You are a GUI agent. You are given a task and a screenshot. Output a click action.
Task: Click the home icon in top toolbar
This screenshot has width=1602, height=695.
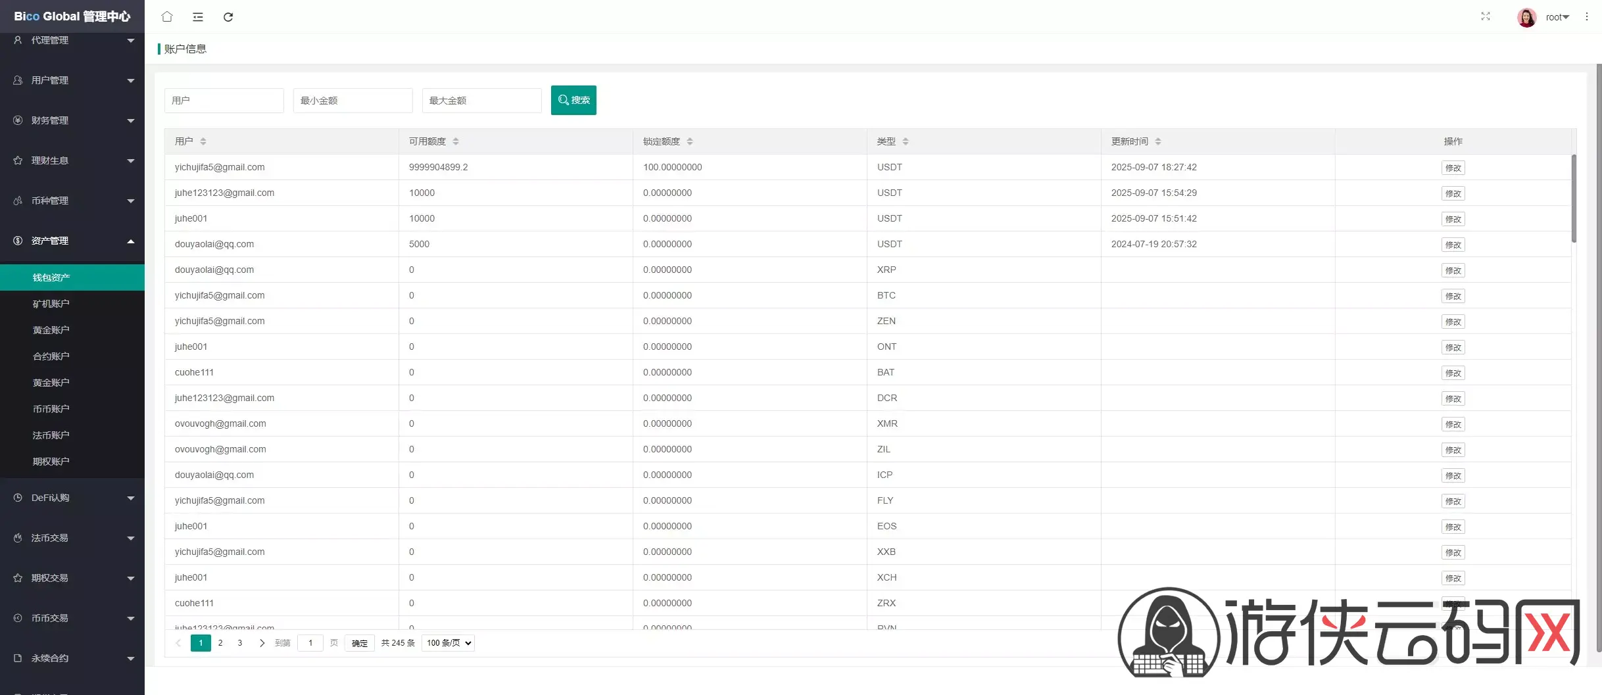click(x=167, y=17)
